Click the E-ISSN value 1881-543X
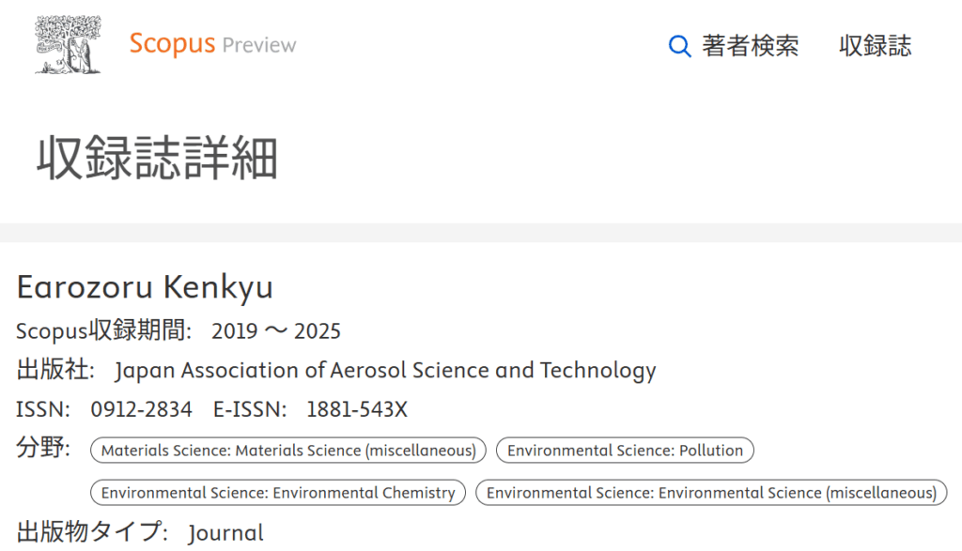 [x=357, y=409]
